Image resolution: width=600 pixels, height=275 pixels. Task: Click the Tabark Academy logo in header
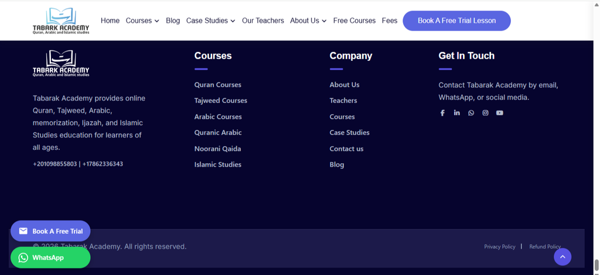pyautogui.click(x=61, y=20)
